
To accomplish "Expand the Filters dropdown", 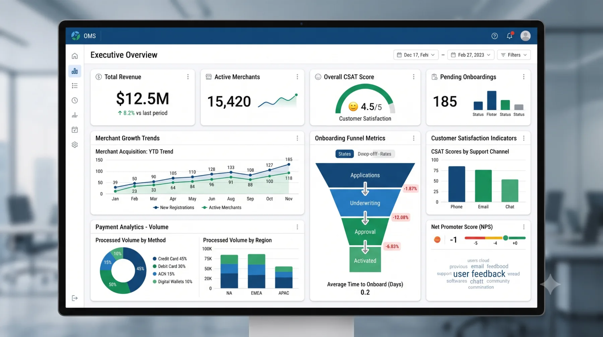I will coord(514,55).
